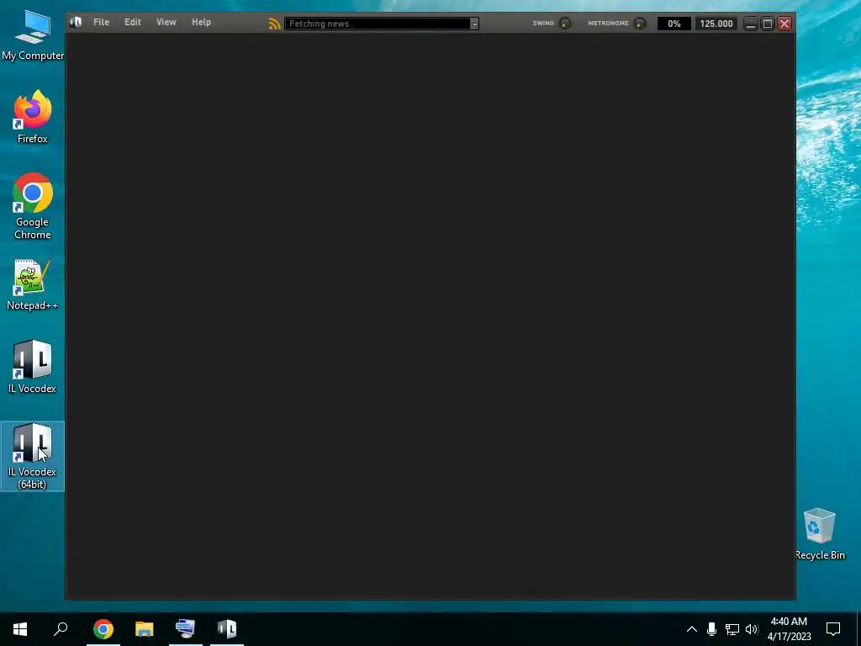
Task: Select the IL Vocodex desktop shortcut
Action: click(33, 367)
